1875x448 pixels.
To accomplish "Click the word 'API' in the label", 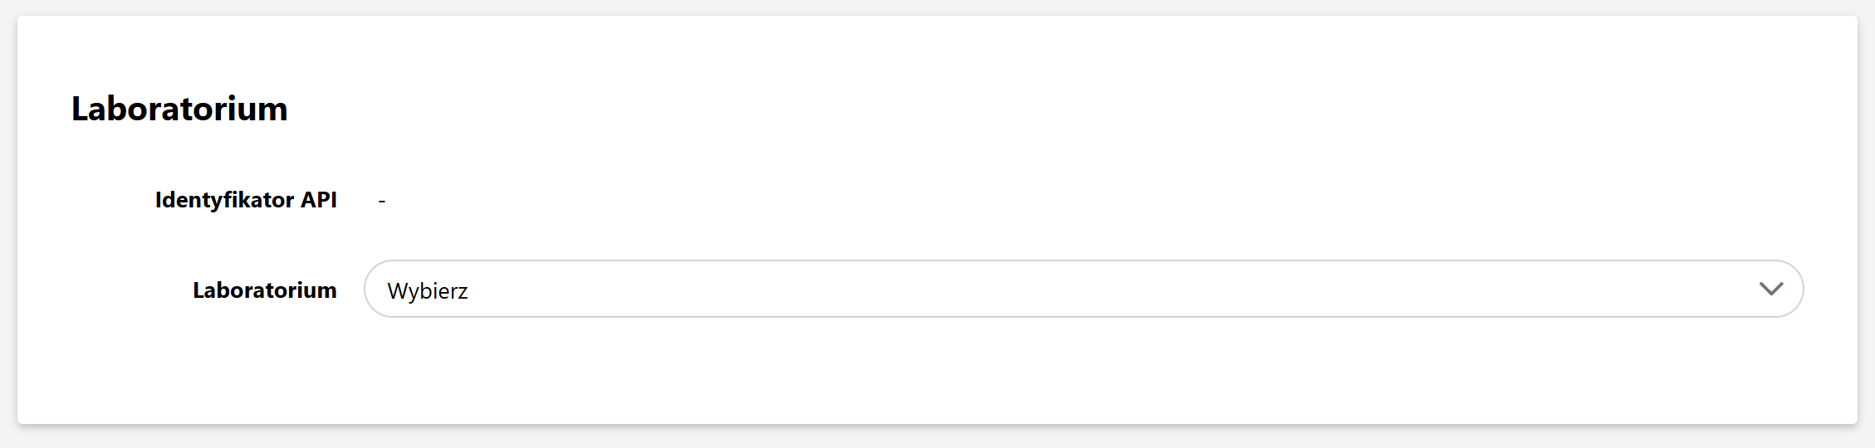I will (x=318, y=200).
